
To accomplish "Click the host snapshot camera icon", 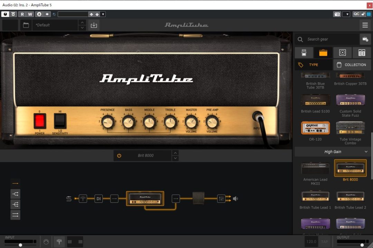I will click(x=337, y=14).
